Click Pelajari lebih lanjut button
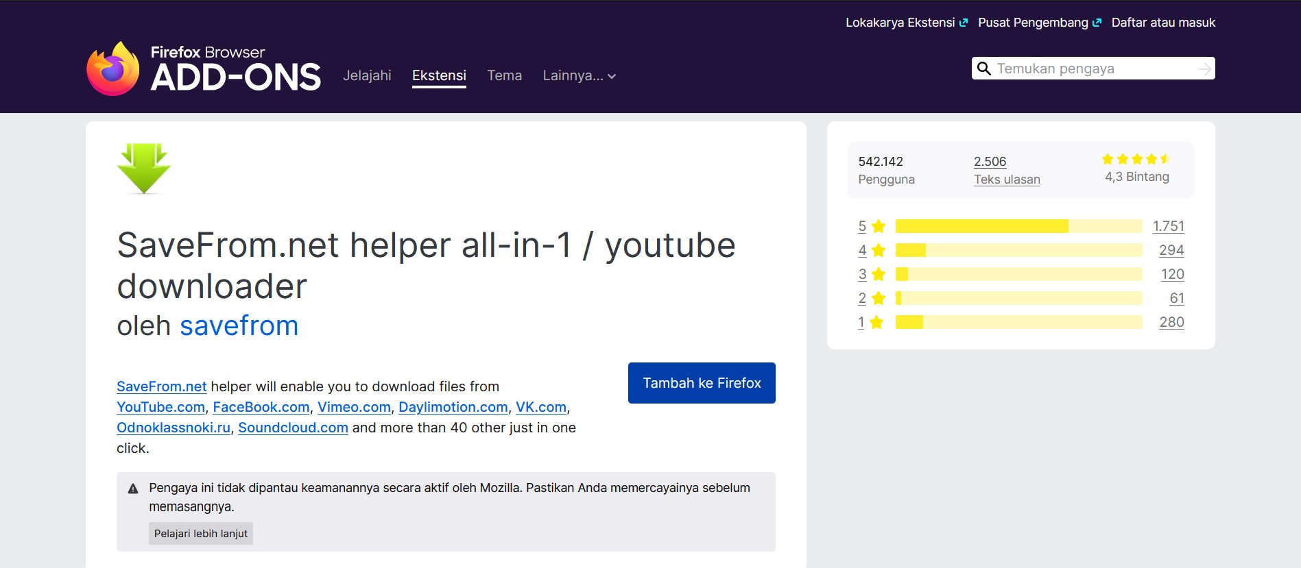Image resolution: width=1301 pixels, height=568 pixels. [x=201, y=534]
